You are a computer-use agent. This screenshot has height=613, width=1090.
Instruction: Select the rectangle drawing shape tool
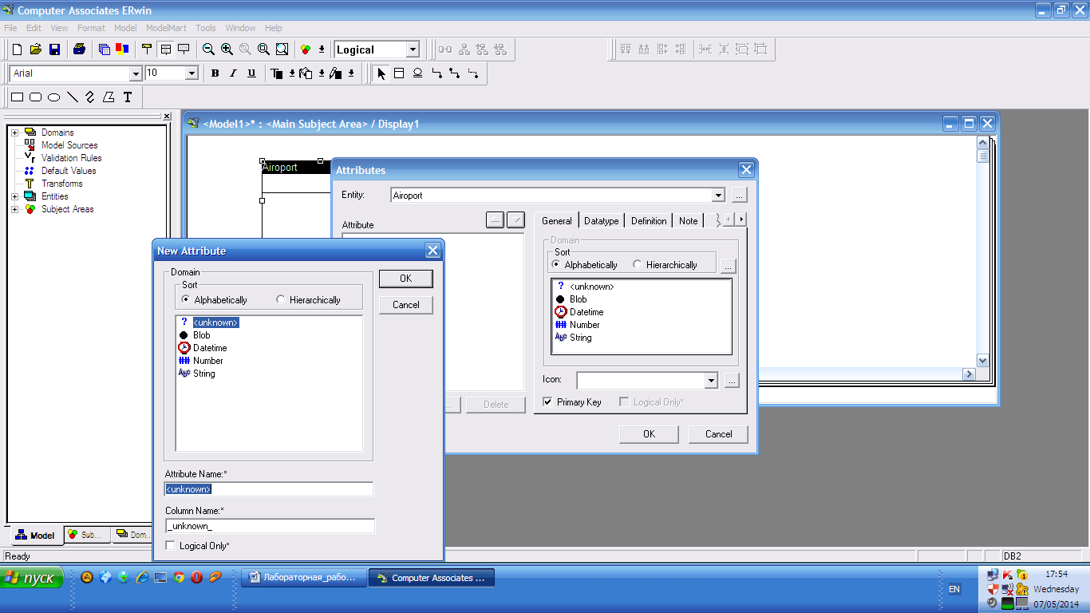pyautogui.click(x=18, y=97)
